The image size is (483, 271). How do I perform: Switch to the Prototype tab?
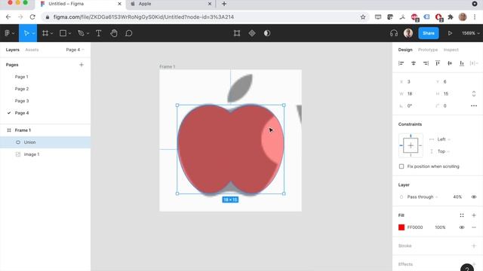point(428,50)
